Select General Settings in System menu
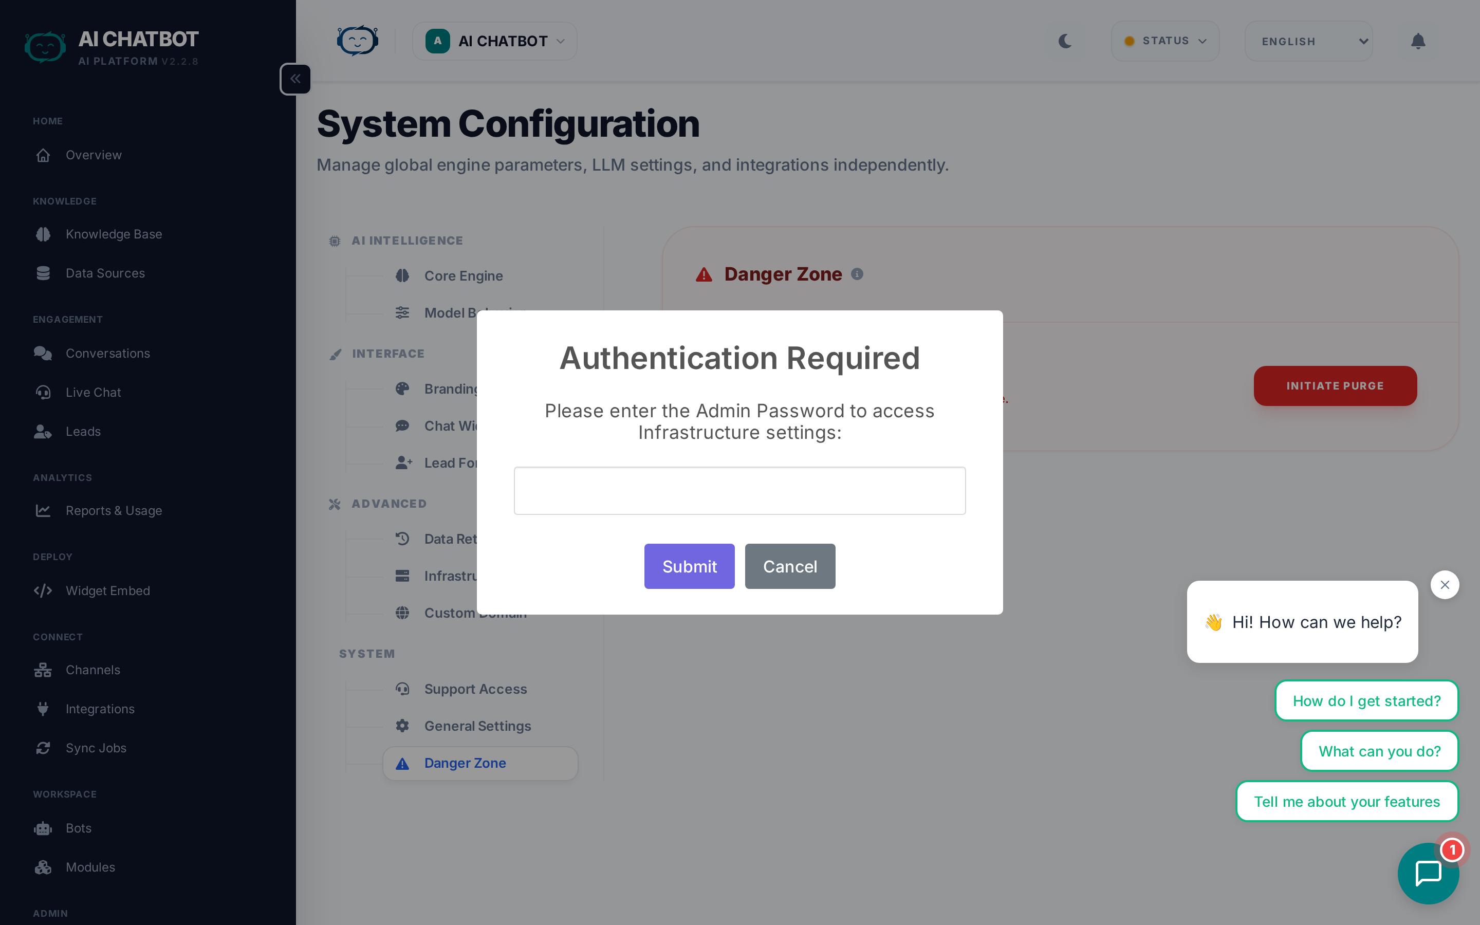This screenshot has width=1480, height=925. (477, 726)
